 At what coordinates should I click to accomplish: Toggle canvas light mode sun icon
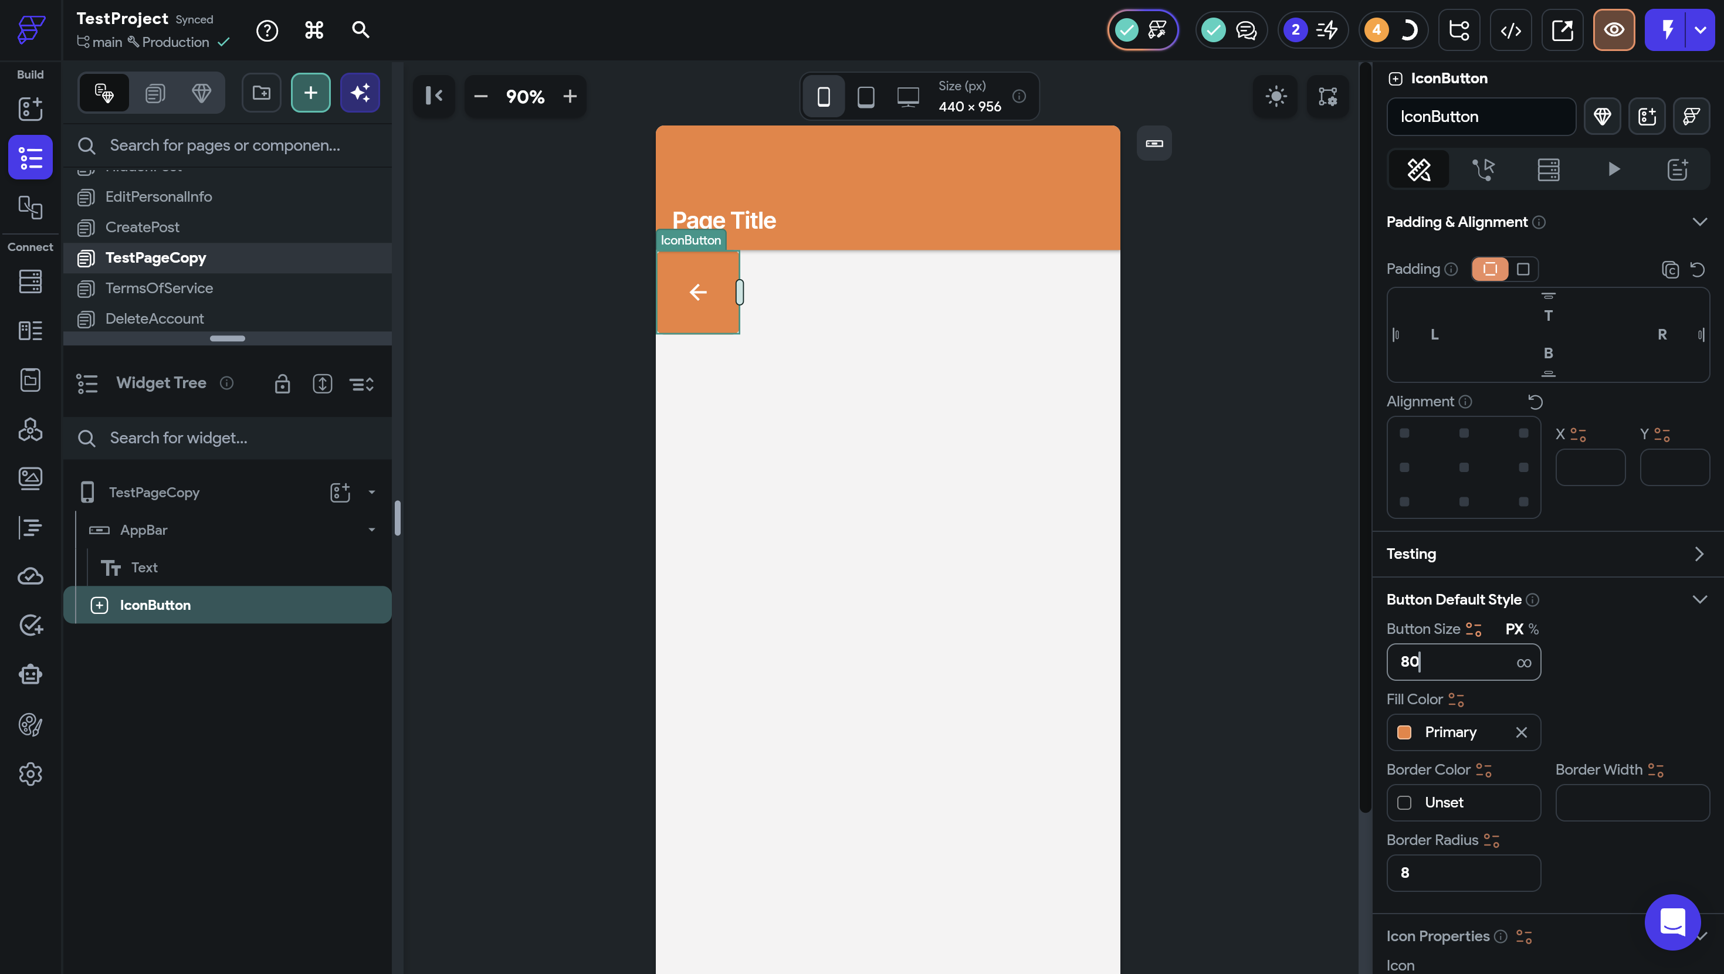[1276, 97]
